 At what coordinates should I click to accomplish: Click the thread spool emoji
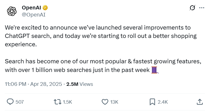[x=155, y=70]
